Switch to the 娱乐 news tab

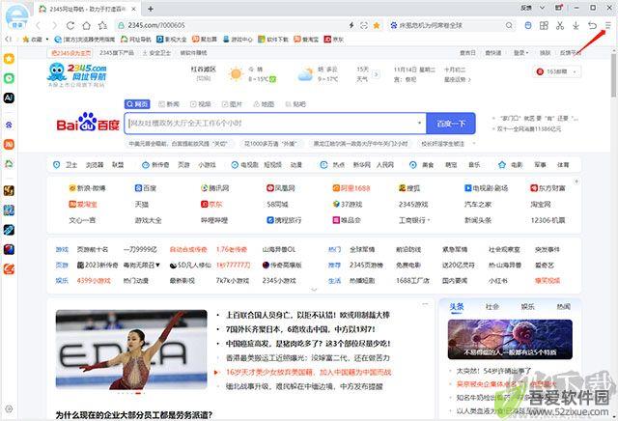click(528, 307)
